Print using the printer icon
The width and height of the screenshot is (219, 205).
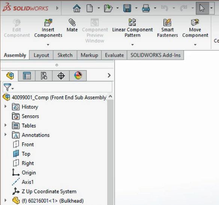[x=146, y=8]
